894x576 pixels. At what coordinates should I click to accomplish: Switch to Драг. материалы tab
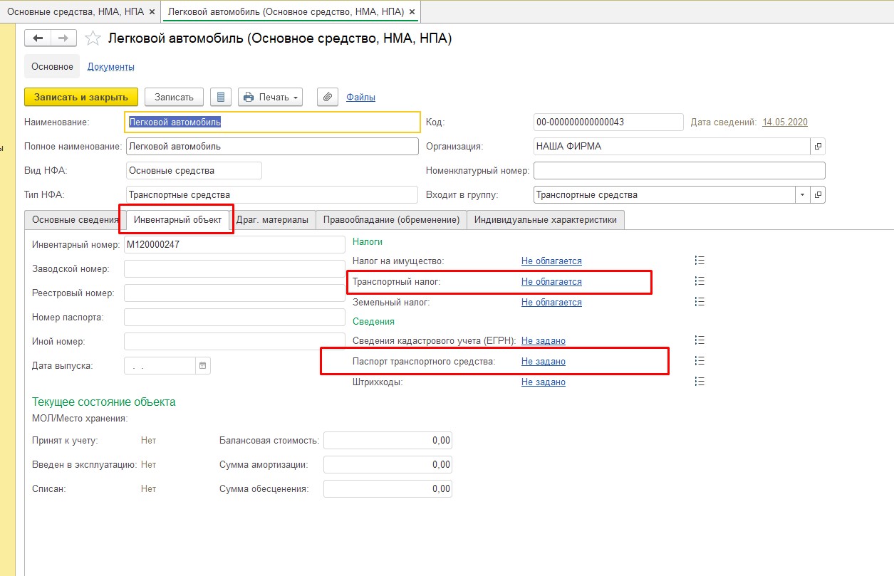(272, 219)
